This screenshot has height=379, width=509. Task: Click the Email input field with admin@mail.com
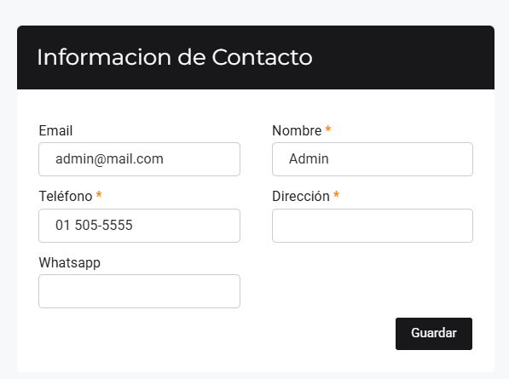(139, 159)
